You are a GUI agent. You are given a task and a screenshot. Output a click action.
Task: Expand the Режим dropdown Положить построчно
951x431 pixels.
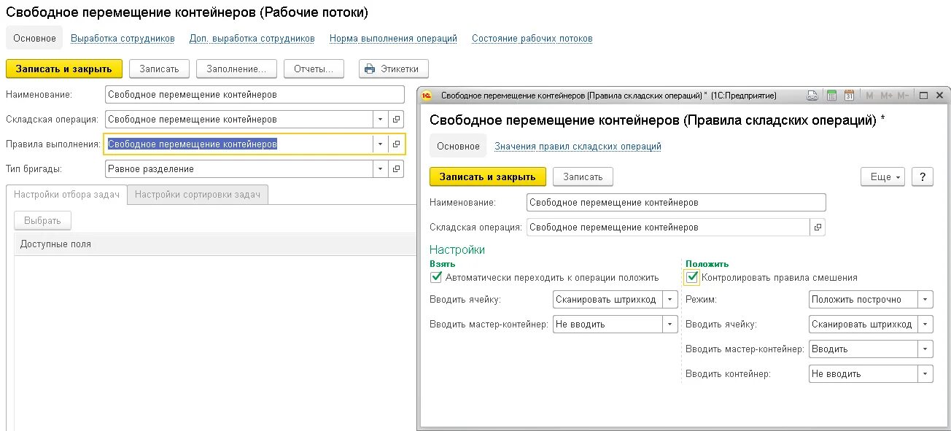(x=925, y=300)
